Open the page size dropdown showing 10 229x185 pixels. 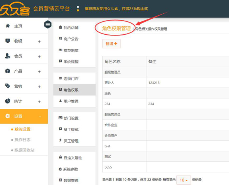point(183,180)
